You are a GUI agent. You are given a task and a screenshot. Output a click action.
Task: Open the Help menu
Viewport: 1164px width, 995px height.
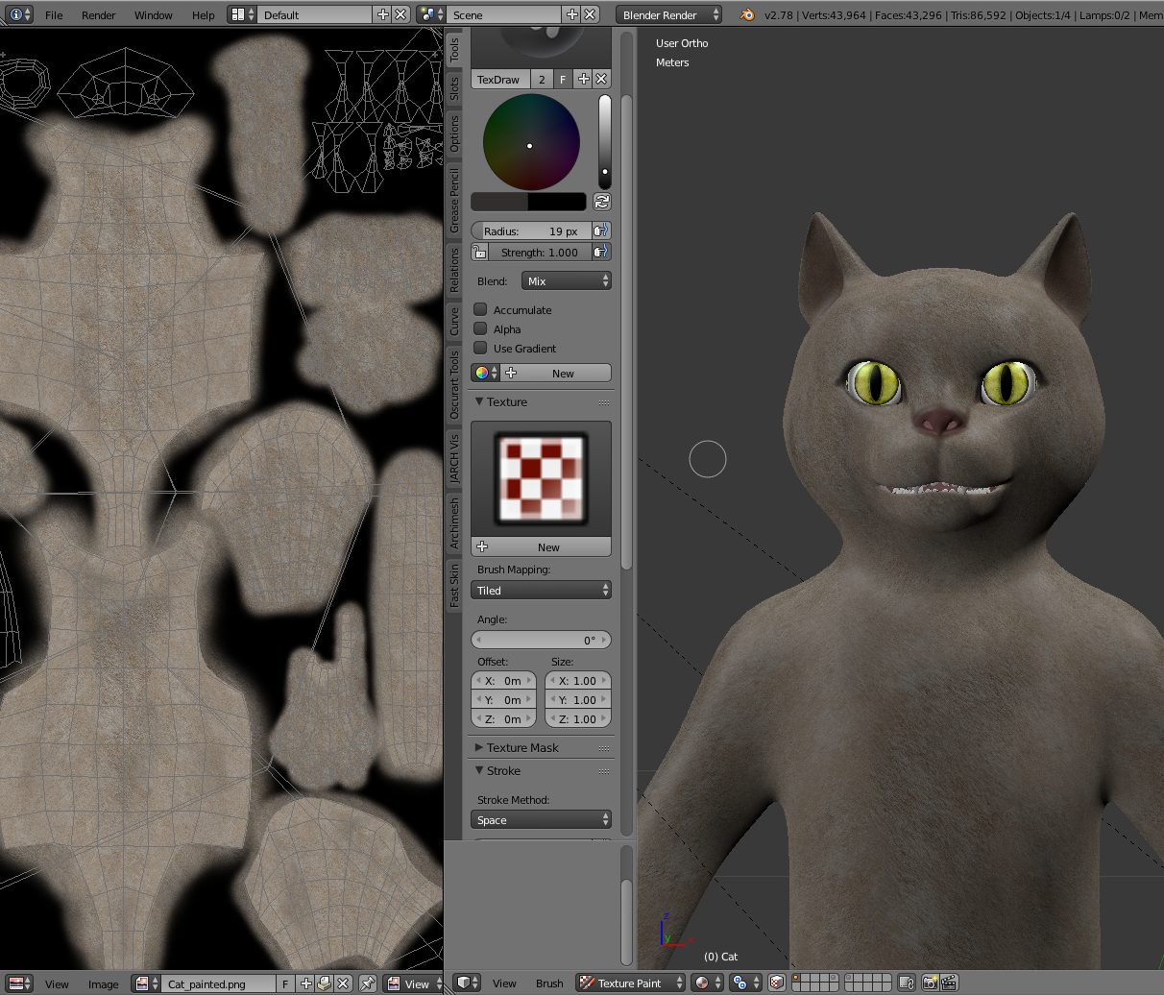[203, 14]
